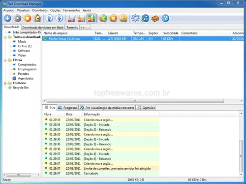The height and width of the screenshot is (184, 246).
Task: Click the globe dial-up connection icon
Action: coord(145,18)
